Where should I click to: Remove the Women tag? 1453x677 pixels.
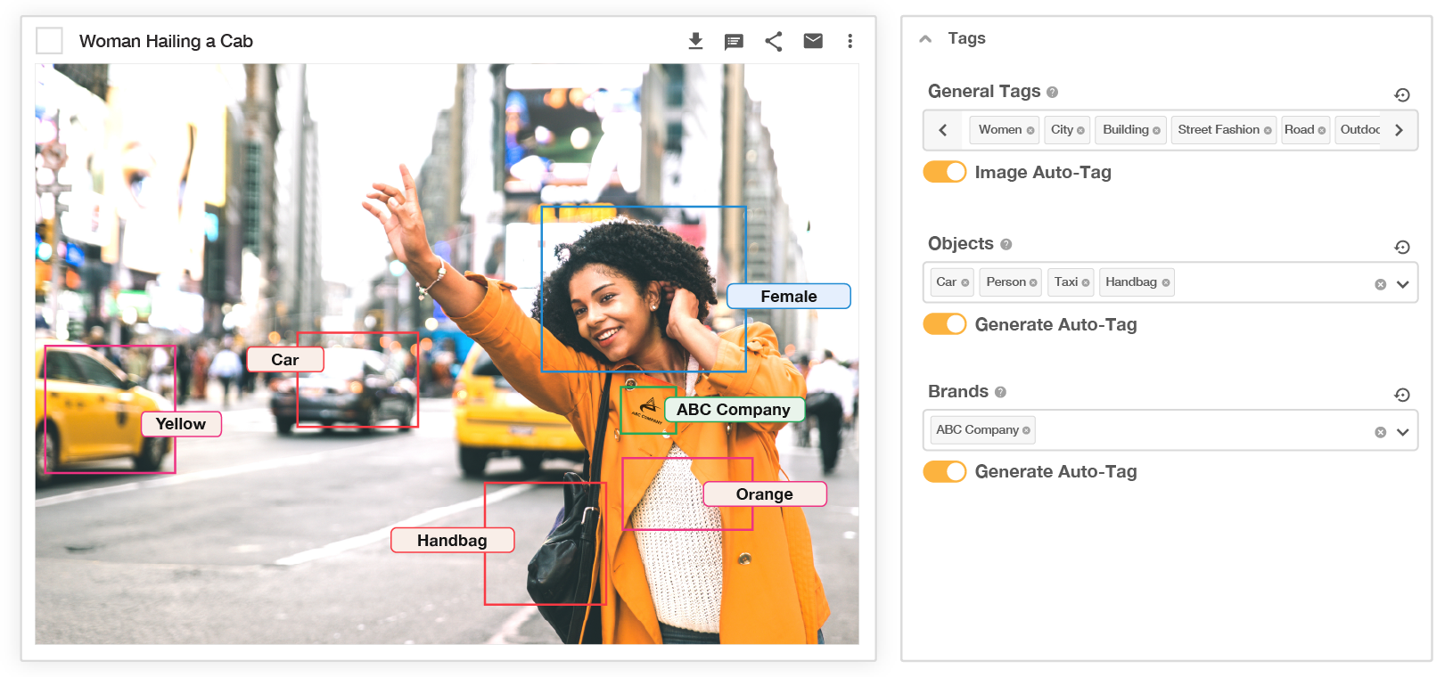1030,131
